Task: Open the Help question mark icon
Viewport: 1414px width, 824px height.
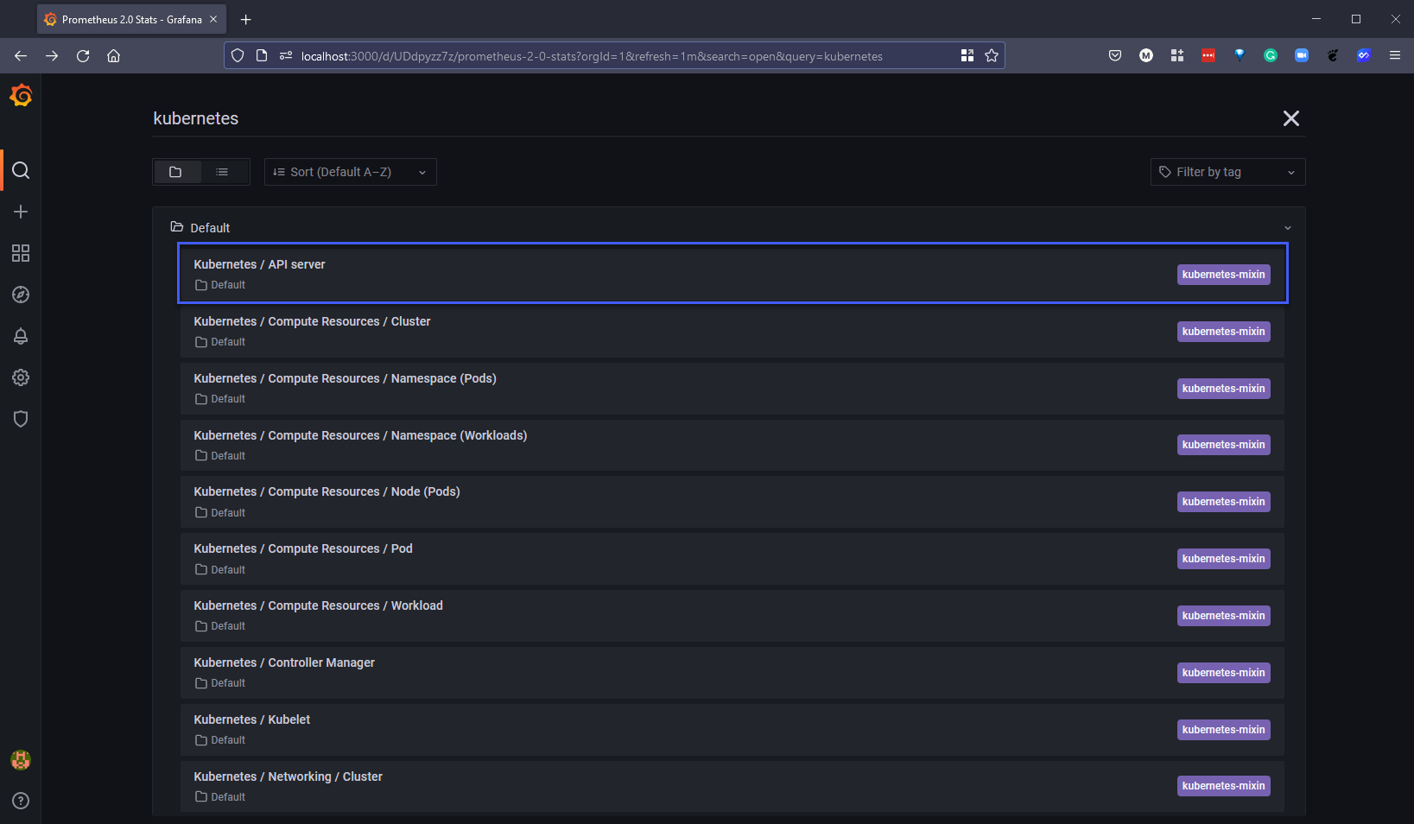Action: [x=21, y=801]
